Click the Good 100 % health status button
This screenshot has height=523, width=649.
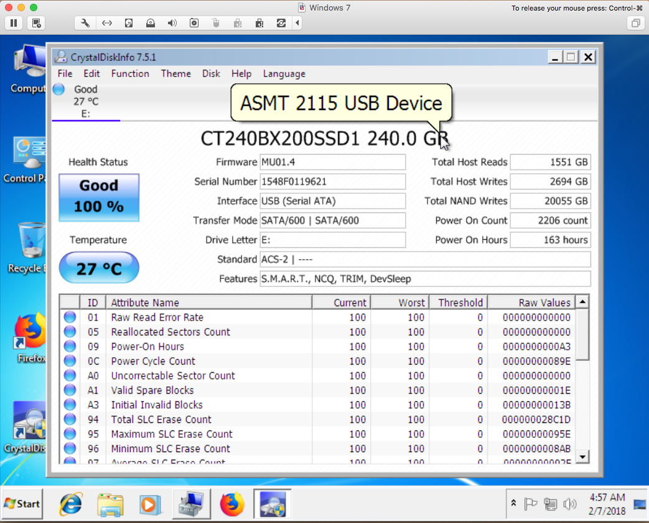click(99, 197)
